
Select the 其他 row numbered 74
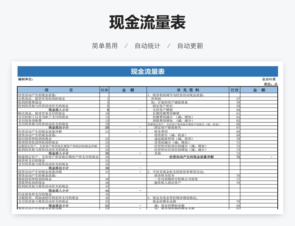[158, 153]
